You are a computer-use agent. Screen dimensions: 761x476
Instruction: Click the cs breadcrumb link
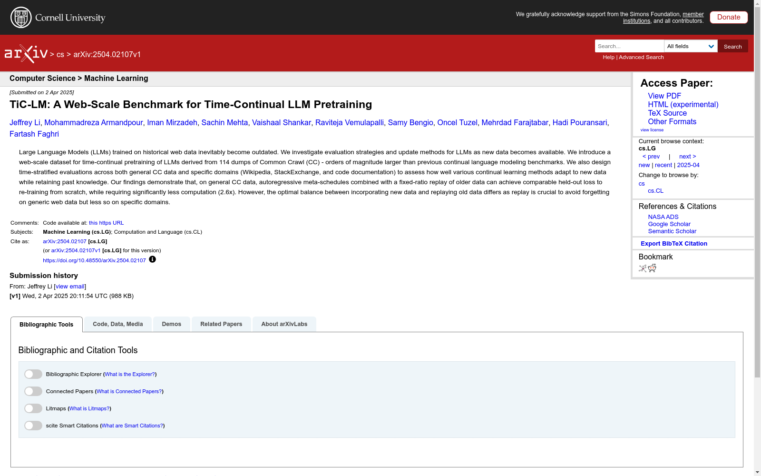click(x=60, y=55)
